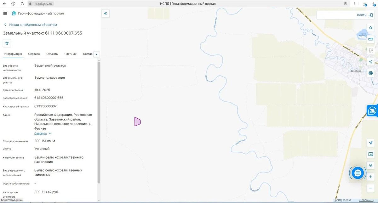Screen dimensions: 378x203
Task: Open the Части ЗУ tab
Action: pos(71,54)
